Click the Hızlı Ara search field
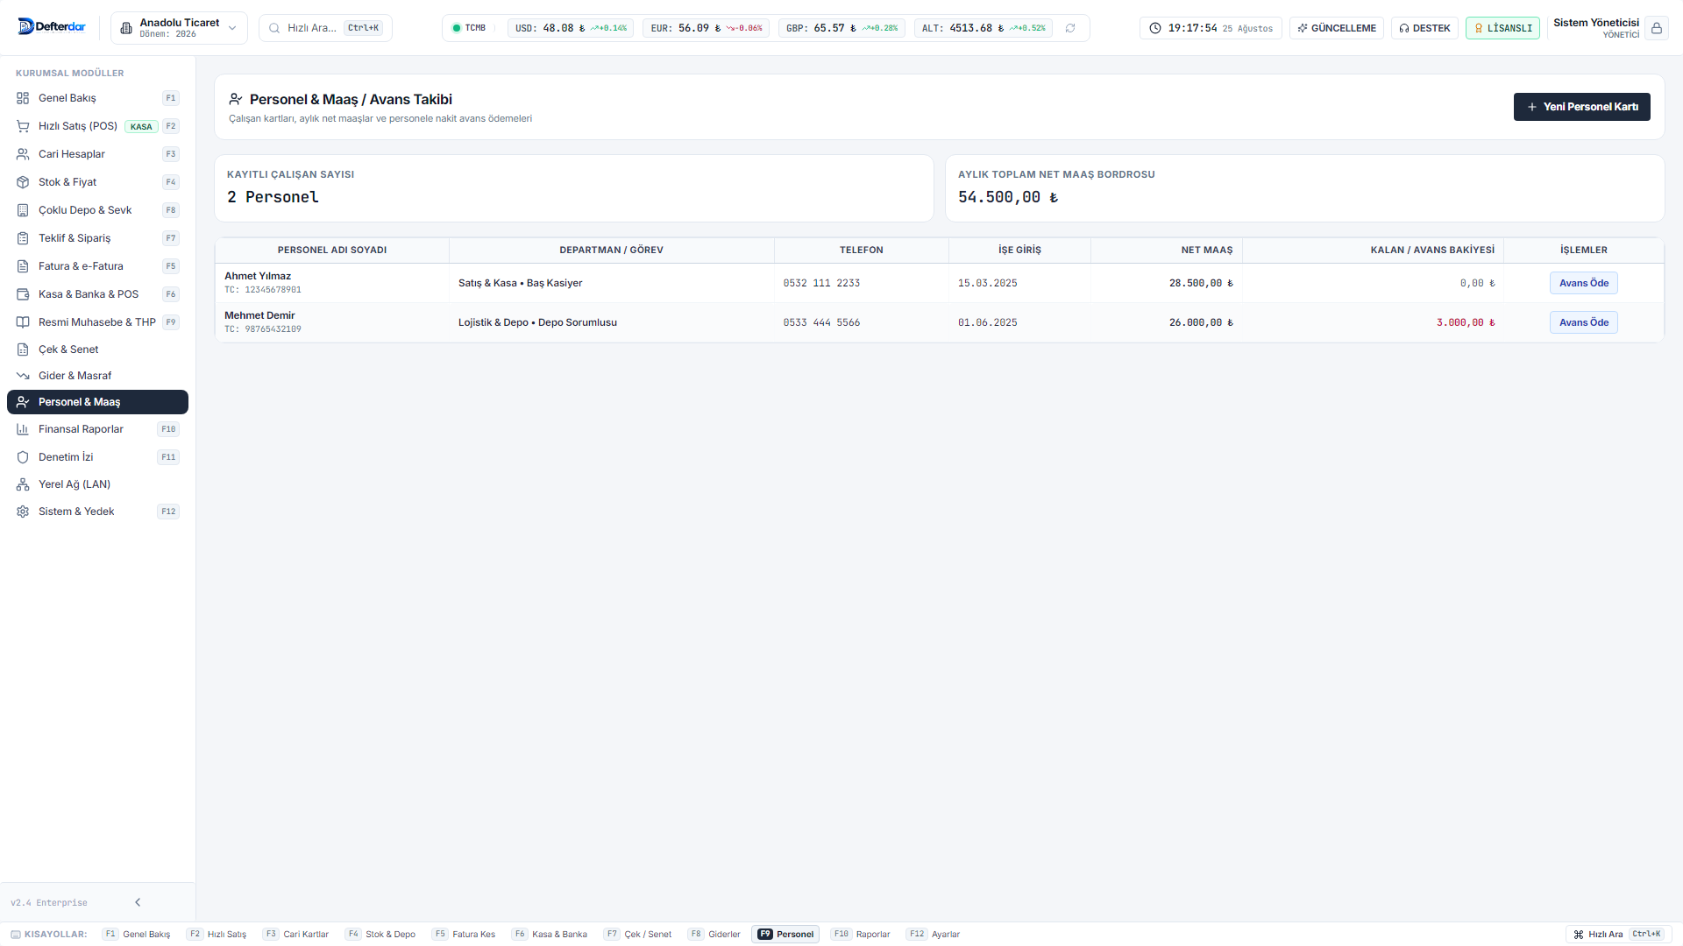The width and height of the screenshot is (1683, 946). pyautogui.click(x=325, y=28)
